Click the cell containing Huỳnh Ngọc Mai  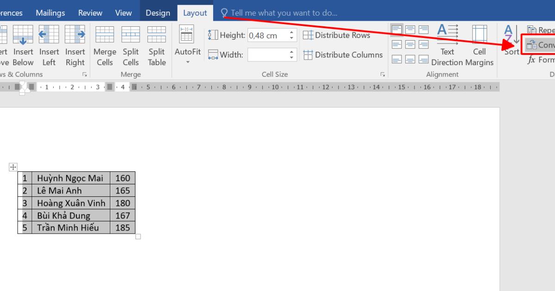click(71, 178)
